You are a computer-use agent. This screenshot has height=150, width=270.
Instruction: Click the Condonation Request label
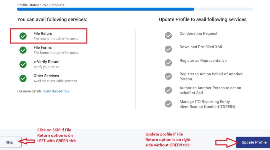coord(198,33)
